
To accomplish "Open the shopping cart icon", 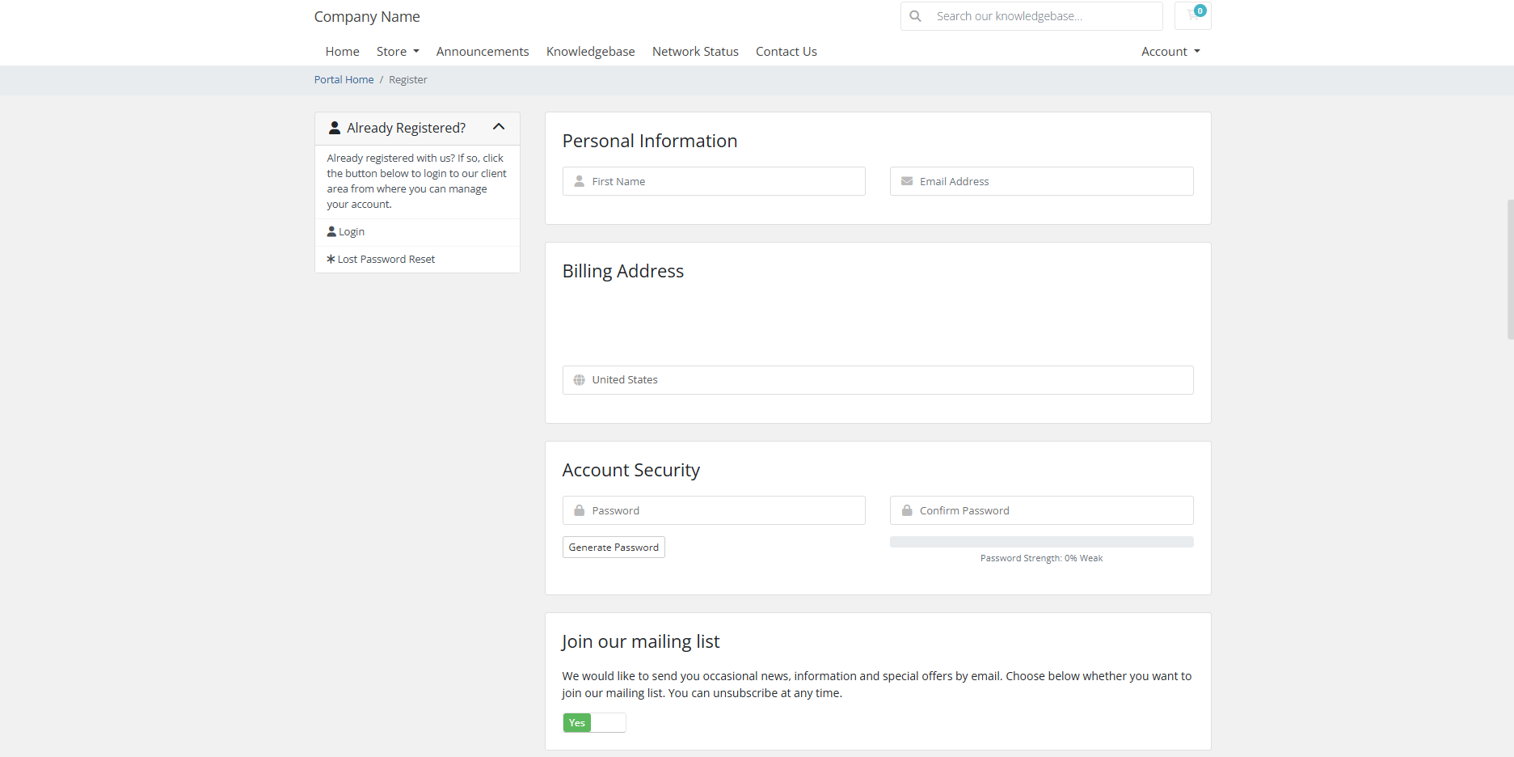I will tap(1192, 15).
